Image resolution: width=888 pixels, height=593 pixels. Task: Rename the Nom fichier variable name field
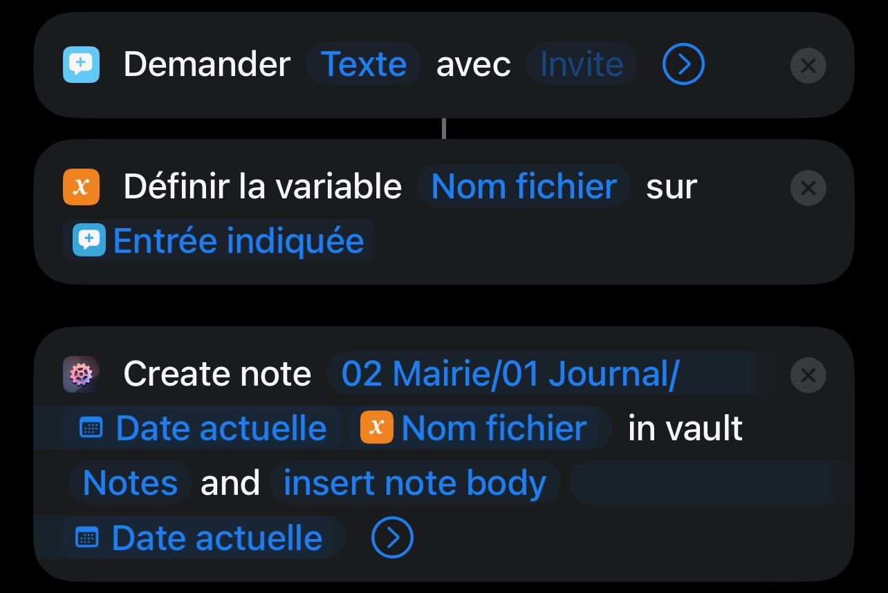click(x=524, y=187)
